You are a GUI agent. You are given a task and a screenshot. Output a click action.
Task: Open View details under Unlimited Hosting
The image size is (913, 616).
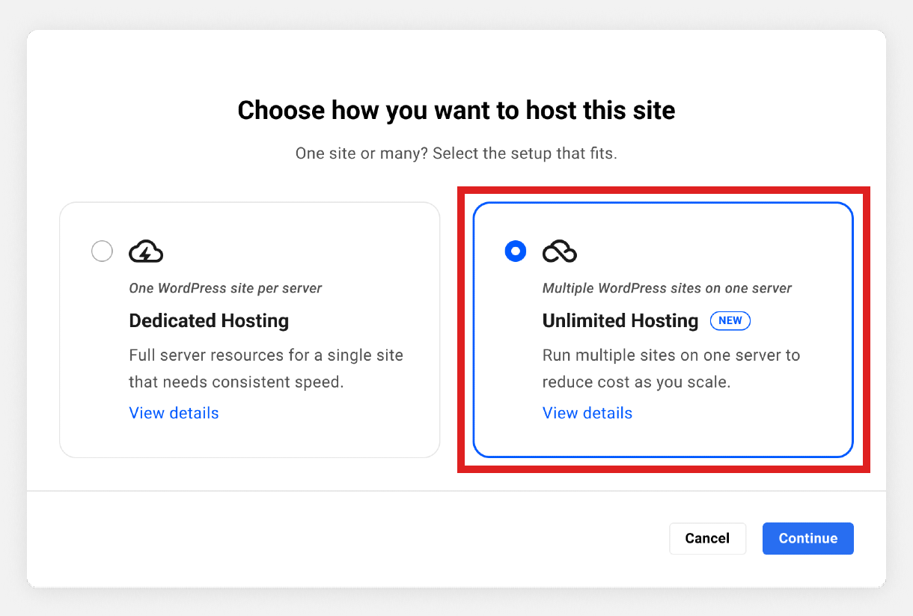(x=587, y=413)
